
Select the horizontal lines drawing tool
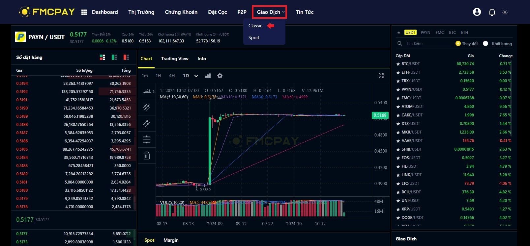tap(147, 139)
